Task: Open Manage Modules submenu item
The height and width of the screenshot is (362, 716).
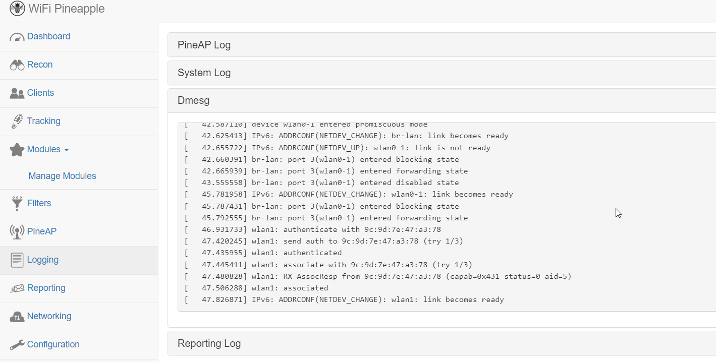Action: click(x=62, y=176)
